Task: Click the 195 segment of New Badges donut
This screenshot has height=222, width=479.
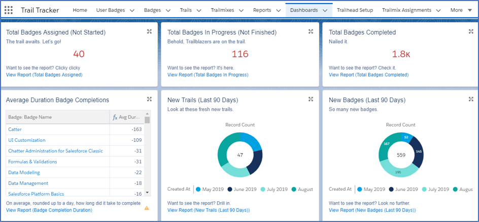Action: (399, 172)
